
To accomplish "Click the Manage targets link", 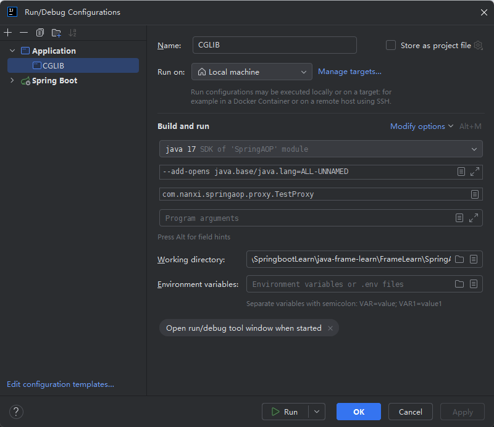I will tap(350, 72).
